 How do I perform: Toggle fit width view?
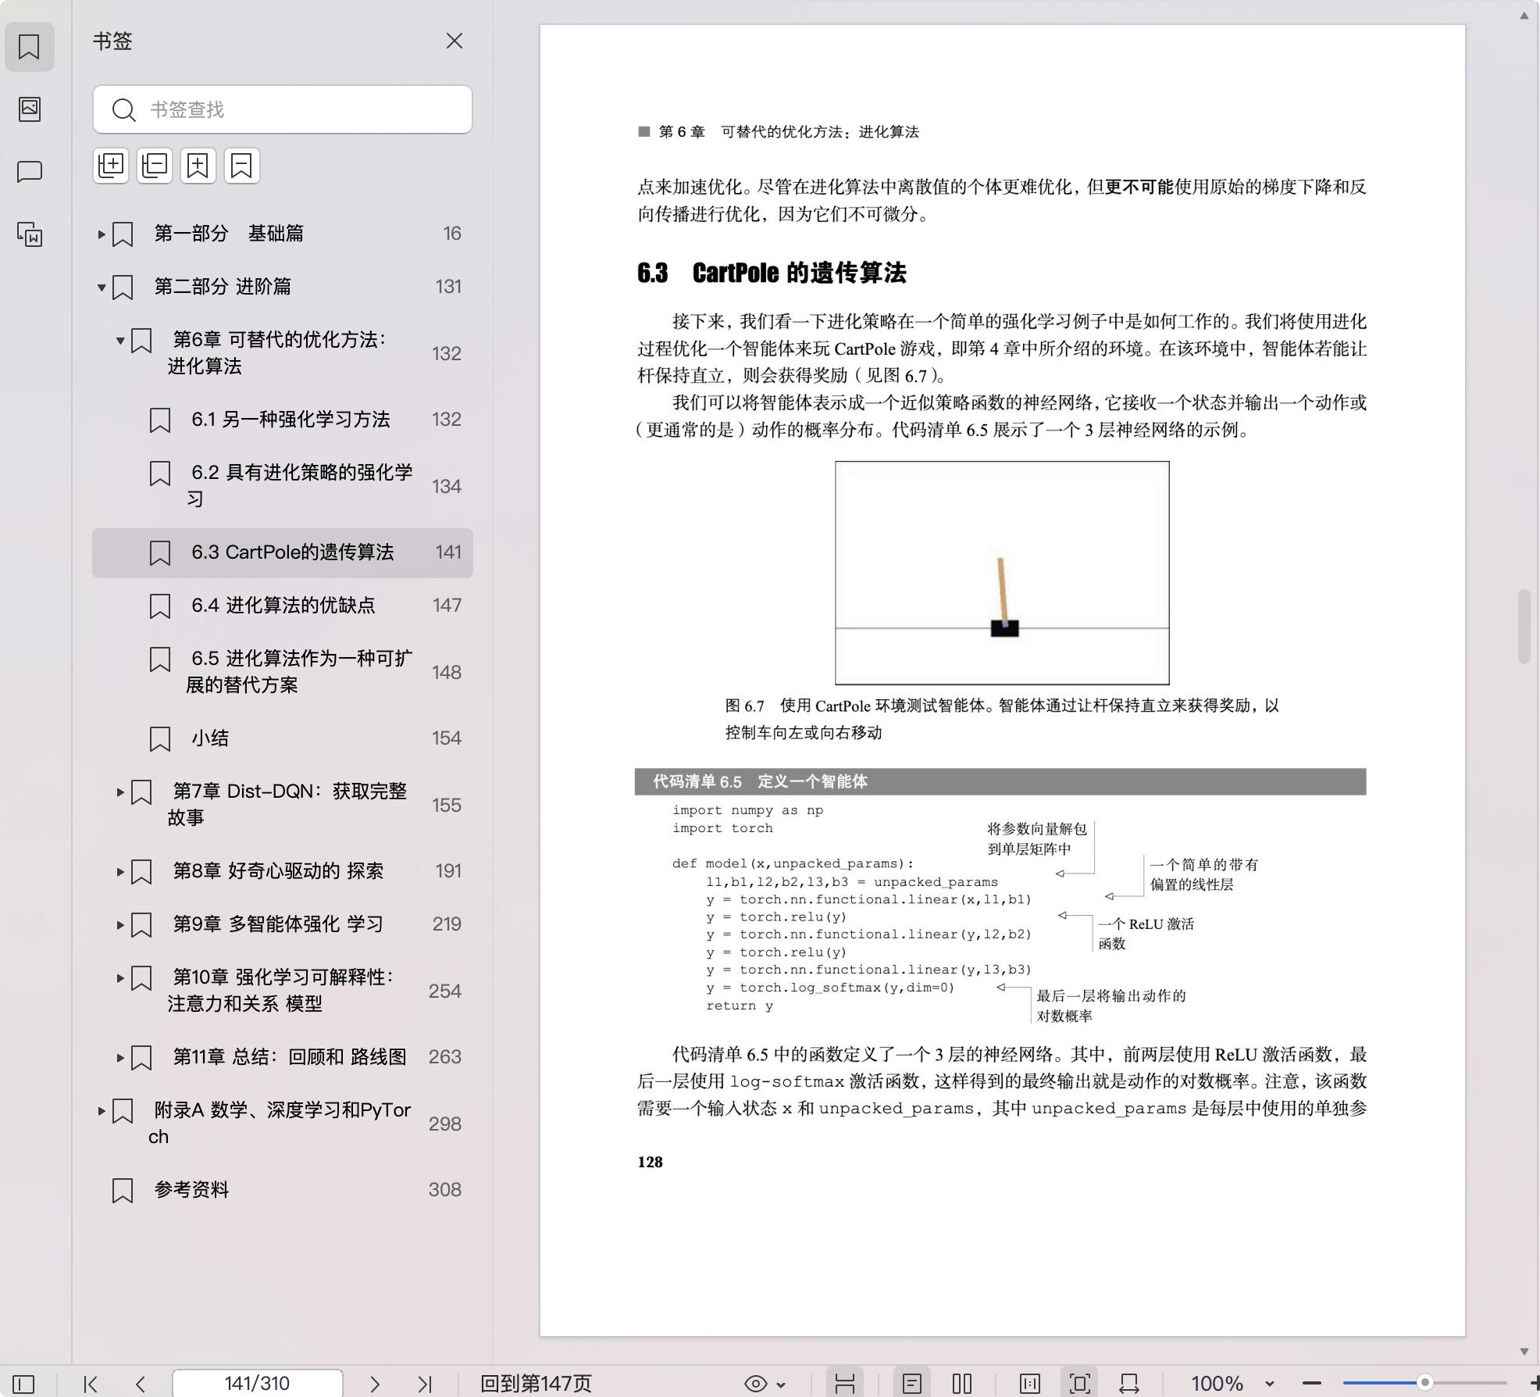1129,1384
